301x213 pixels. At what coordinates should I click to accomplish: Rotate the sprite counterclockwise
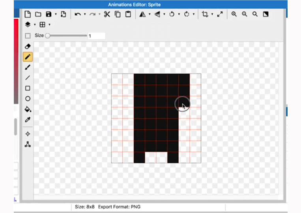tap(172, 14)
